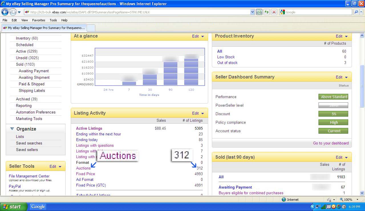Open the File Management Center link
This screenshot has width=365, height=211.
click(x=29, y=176)
